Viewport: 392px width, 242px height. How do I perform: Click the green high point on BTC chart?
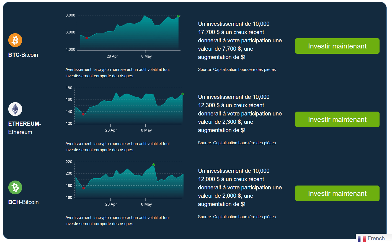click(178, 16)
